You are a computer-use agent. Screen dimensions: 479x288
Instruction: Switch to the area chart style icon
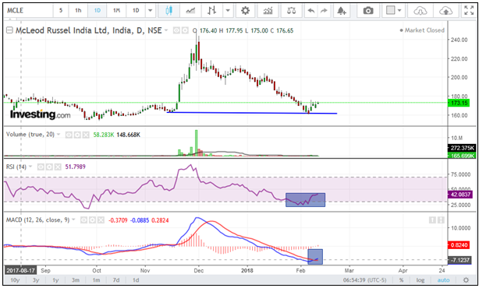(190, 11)
